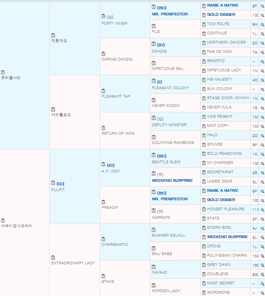This screenshot has height=296, width=265.
Task: Open the clipboard icon above FILE
Action: [154, 26]
